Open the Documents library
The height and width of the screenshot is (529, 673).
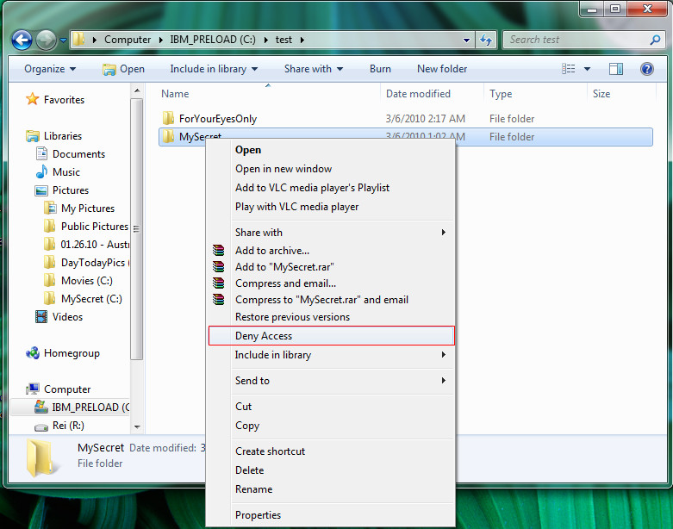[71, 154]
